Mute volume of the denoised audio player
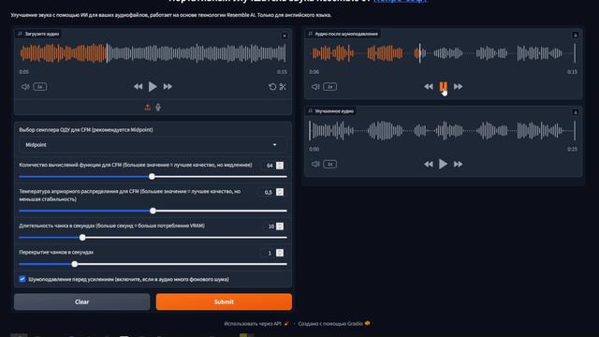The image size is (599, 337). (x=315, y=87)
